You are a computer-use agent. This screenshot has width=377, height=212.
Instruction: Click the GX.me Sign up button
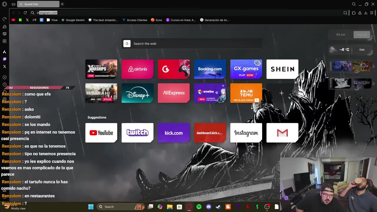point(362,34)
